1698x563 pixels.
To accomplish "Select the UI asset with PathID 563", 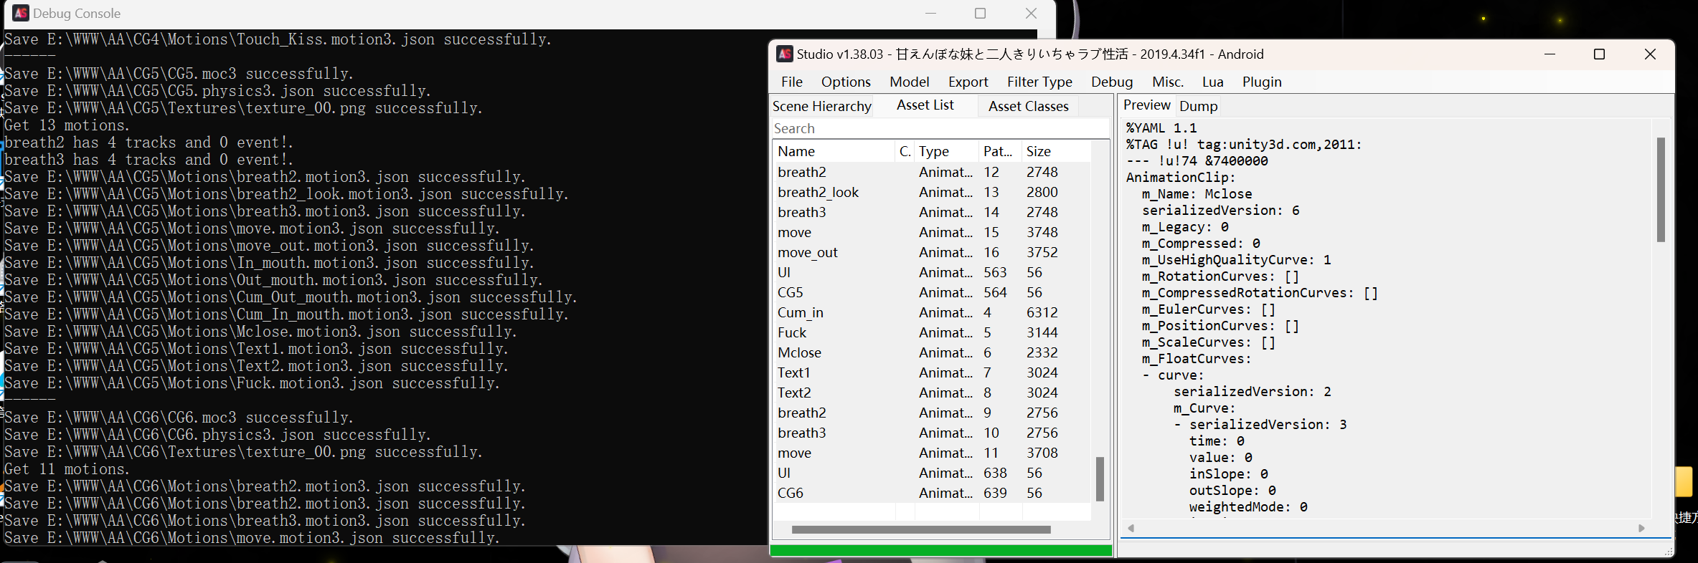I will [931, 272].
